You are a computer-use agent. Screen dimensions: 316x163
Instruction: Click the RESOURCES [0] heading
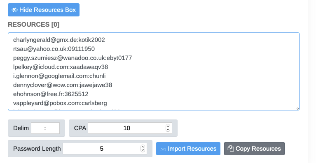point(34,25)
